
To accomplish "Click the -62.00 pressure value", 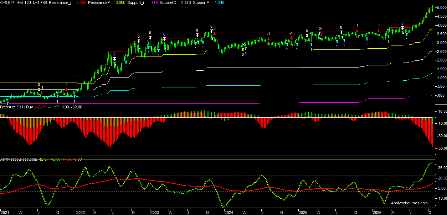I will (x=76, y=107).
